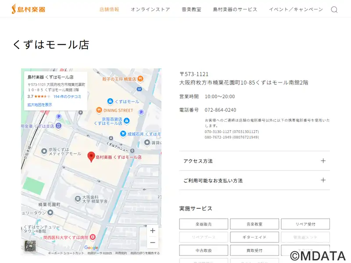Switch to satellite view thumbnail
The image size is (351, 263).
[x=30, y=246]
